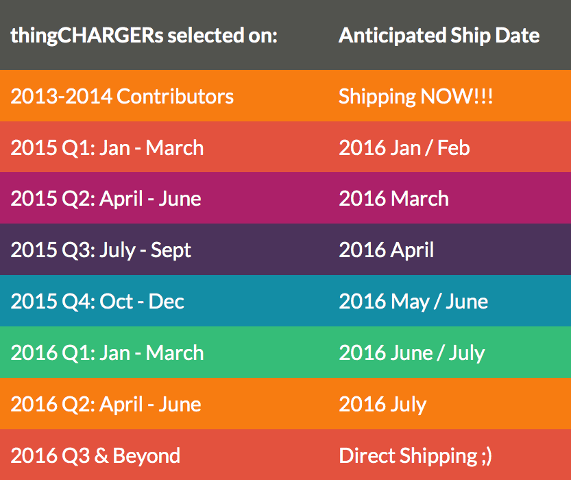Screen dimensions: 571x480
Task: Select '2016 Q2: April - June' cell
Action: coord(106,405)
